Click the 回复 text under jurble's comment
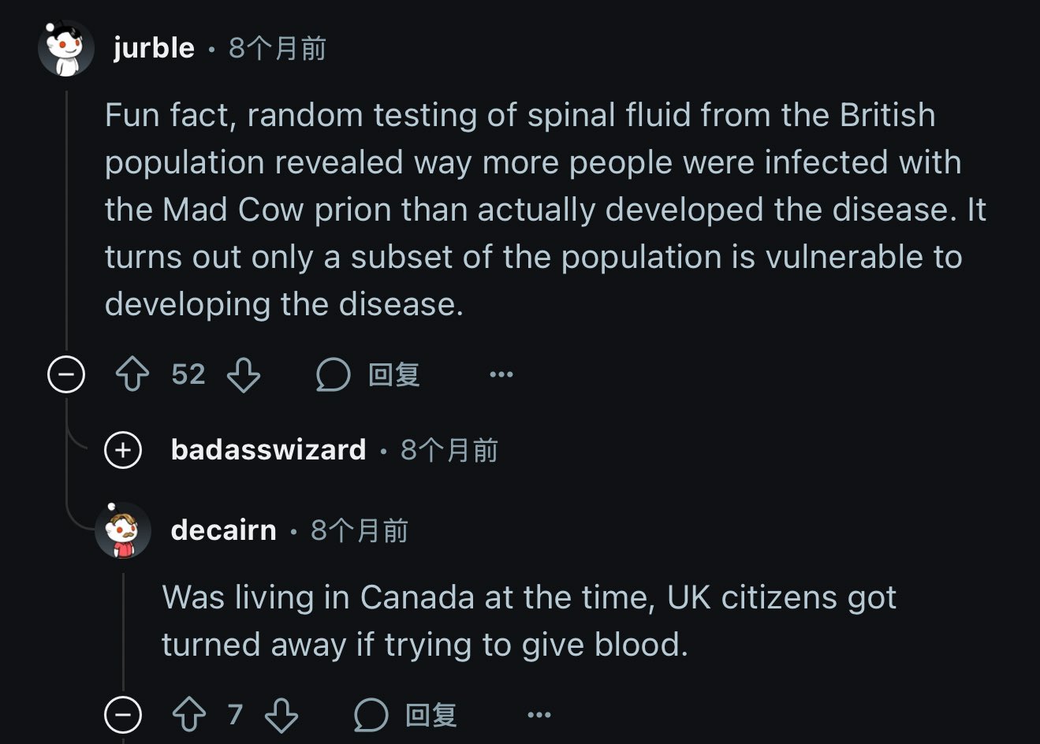Image resolution: width=1040 pixels, height=744 pixels. click(x=394, y=375)
